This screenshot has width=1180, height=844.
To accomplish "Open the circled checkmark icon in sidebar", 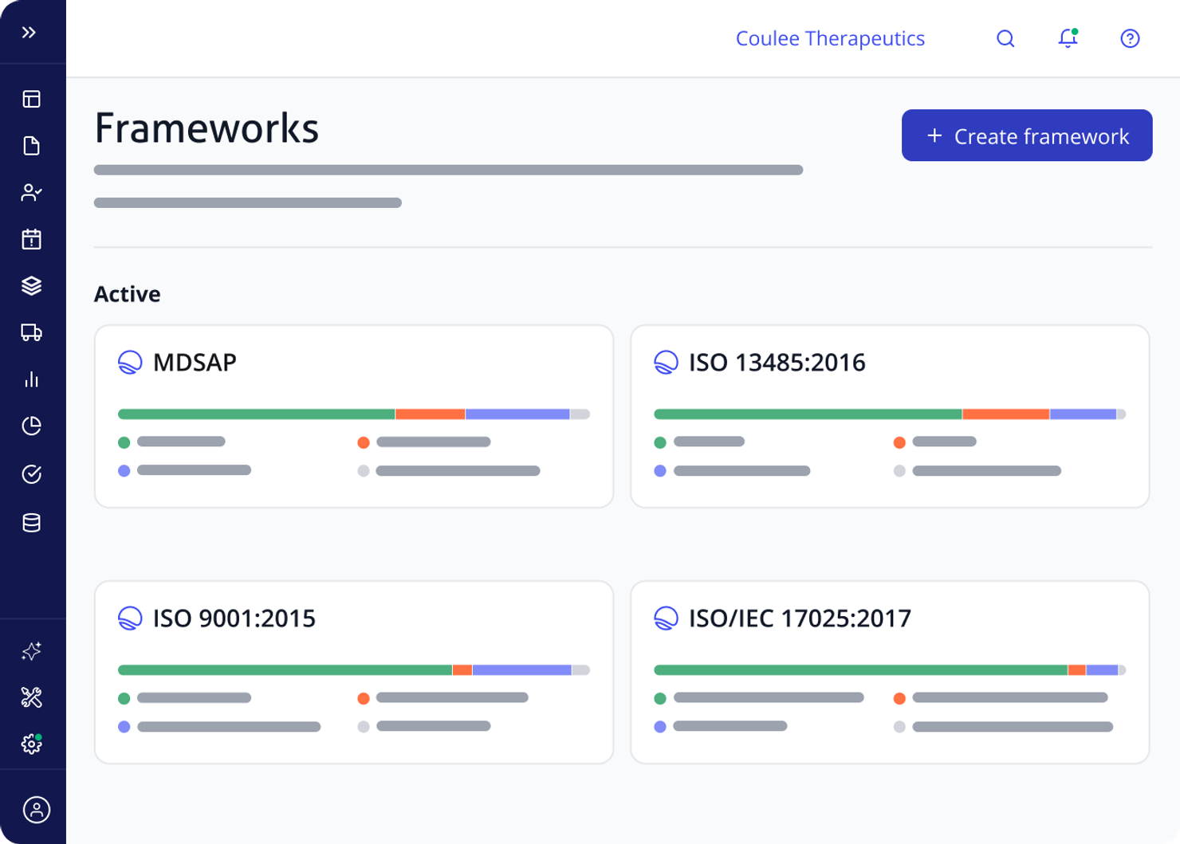I will tap(32, 474).
